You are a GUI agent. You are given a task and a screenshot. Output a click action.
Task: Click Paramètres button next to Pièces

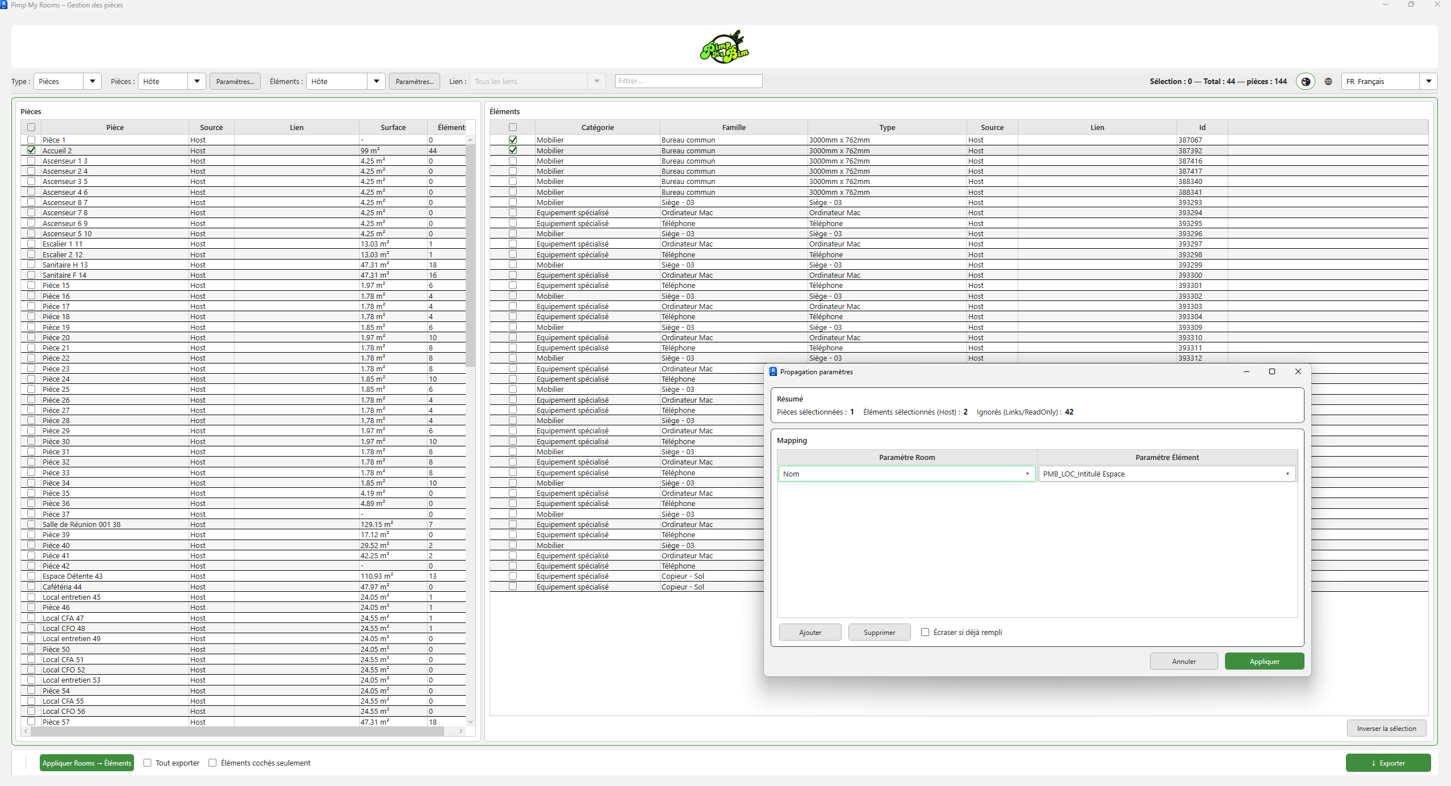235,81
